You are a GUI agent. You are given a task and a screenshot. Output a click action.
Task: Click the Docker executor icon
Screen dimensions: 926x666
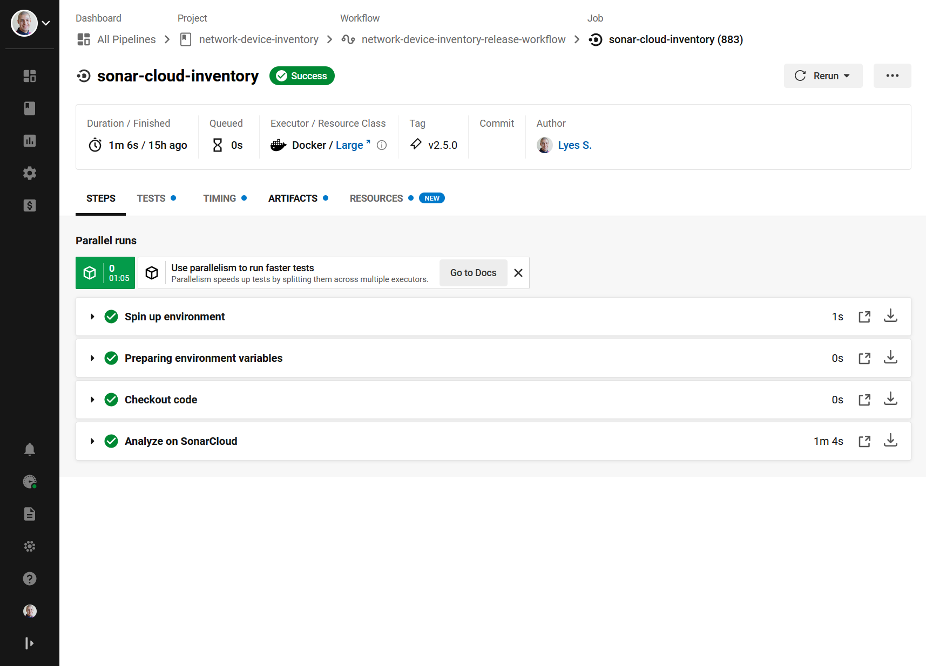click(279, 145)
